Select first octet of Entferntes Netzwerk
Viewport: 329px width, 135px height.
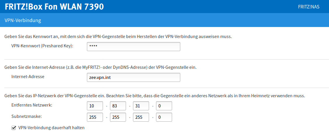(95, 106)
